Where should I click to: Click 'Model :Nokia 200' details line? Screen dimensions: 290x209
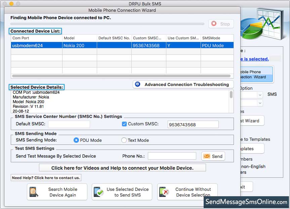[29, 102]
